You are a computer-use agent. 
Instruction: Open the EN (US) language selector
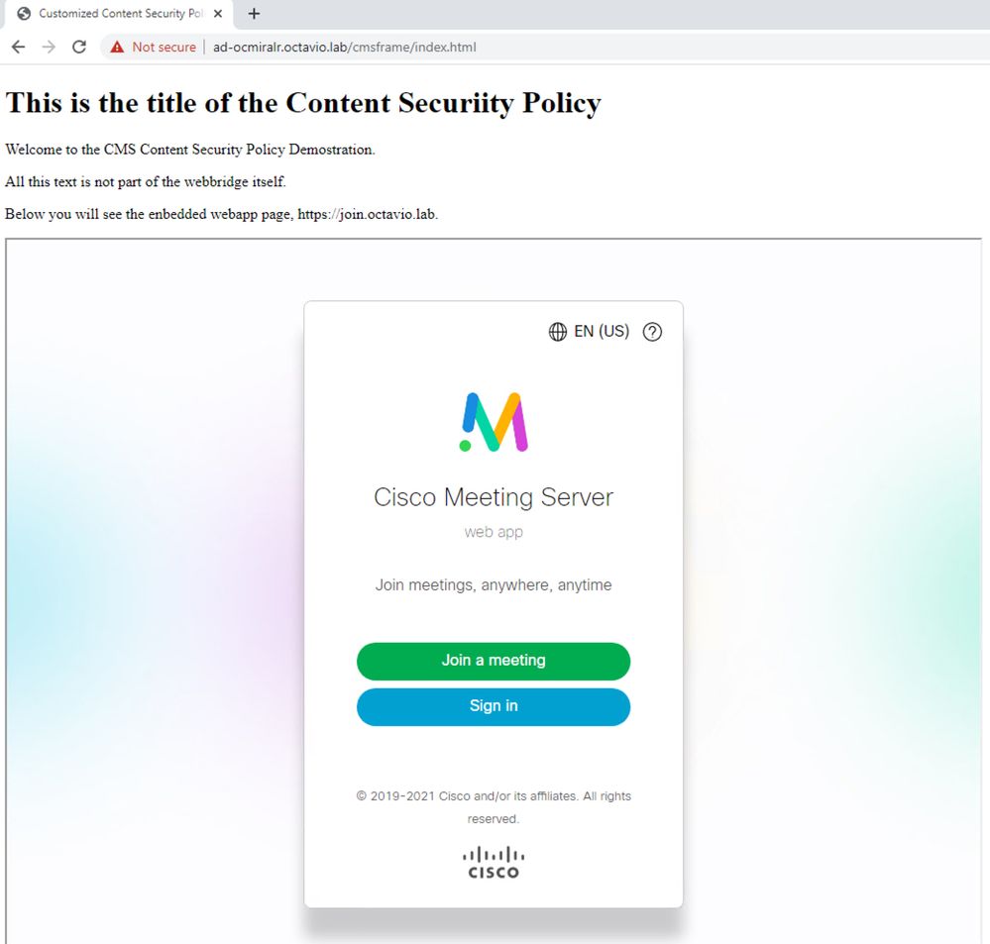[602, 331]
